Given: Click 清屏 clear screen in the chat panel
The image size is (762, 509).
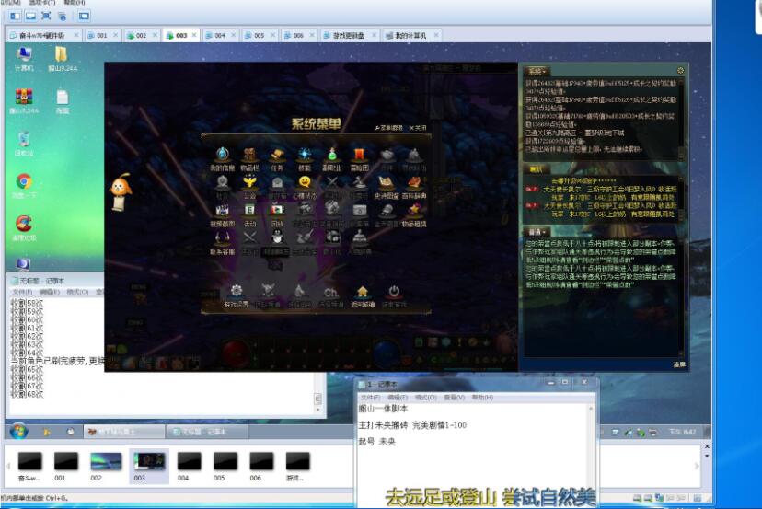Looking at the screenshot, I should (x=679, y=364).
